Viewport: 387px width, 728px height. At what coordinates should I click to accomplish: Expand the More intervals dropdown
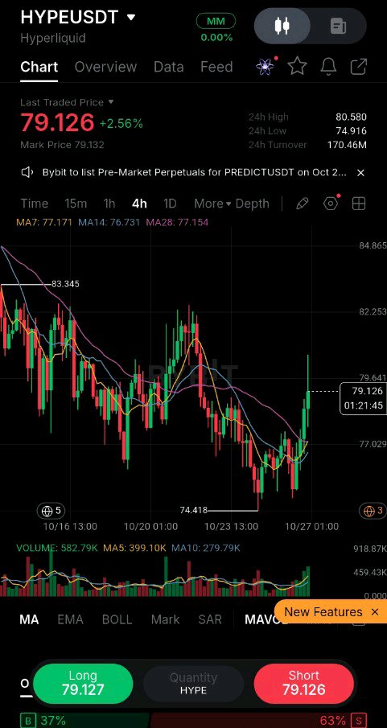point(212,204)
